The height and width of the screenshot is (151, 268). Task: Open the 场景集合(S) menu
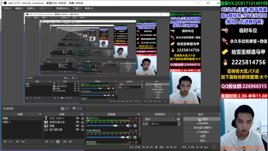pyautogui.click(x=63, y=8)
